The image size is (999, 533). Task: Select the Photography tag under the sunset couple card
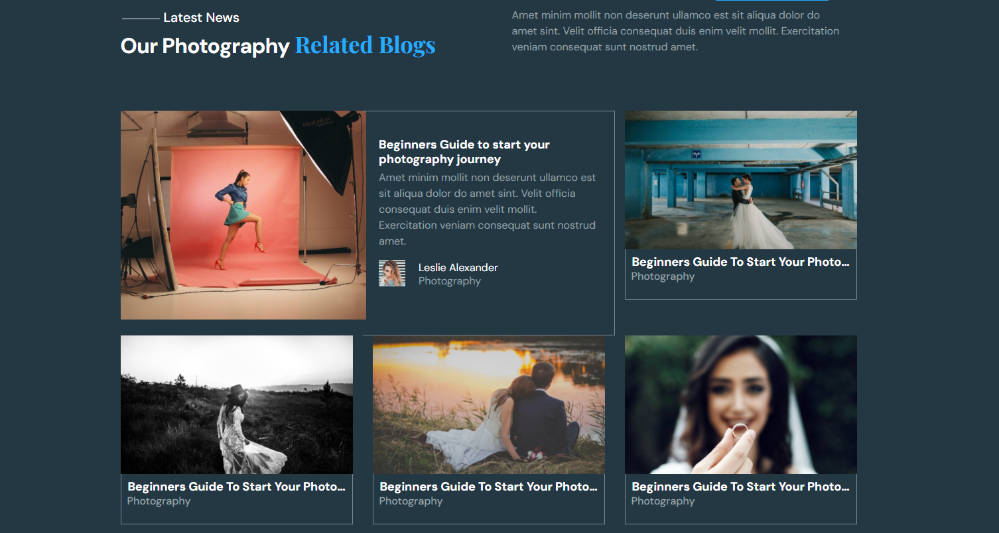click(x=411, y=501)
